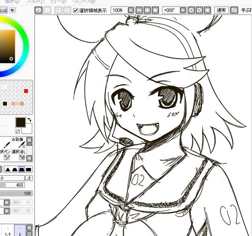The height and width of the screenshot is (236, 252).
Task: Flip the view horizontally with the arrows icon
Action: [x=234, y=10]
